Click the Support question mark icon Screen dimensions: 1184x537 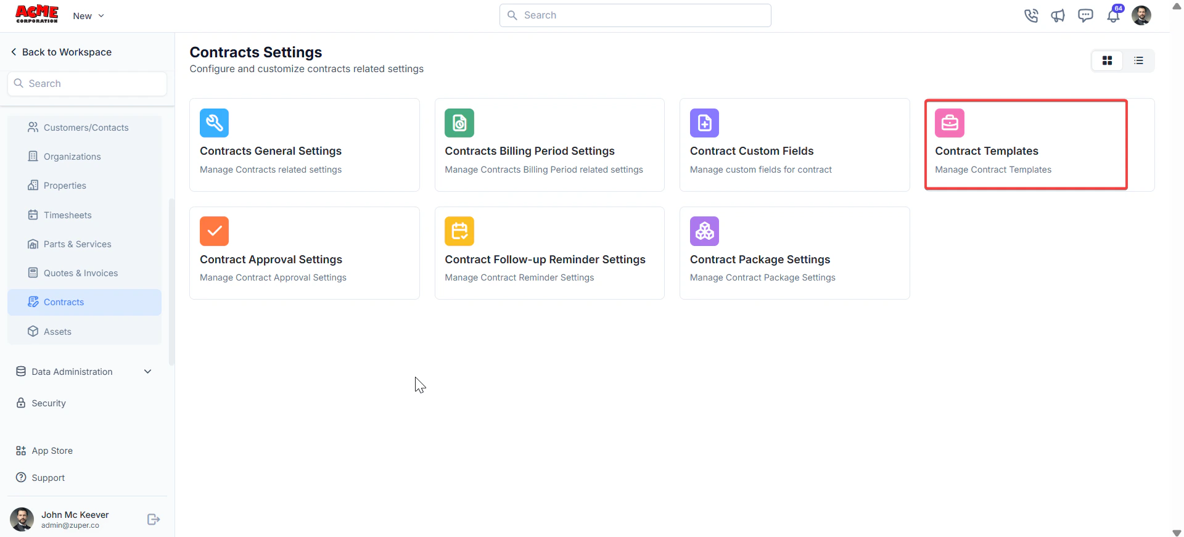click(21, 477)
